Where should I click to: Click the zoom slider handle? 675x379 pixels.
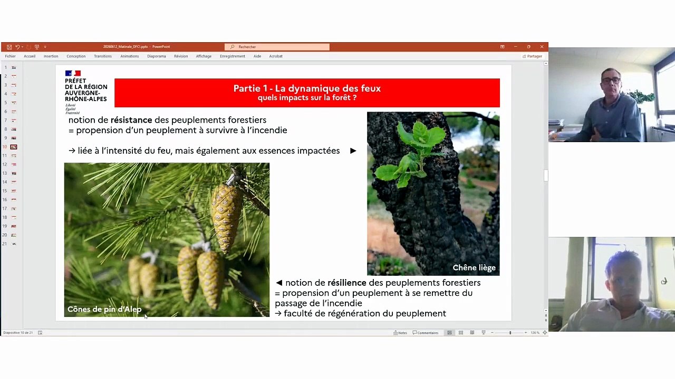click(510, 333)
